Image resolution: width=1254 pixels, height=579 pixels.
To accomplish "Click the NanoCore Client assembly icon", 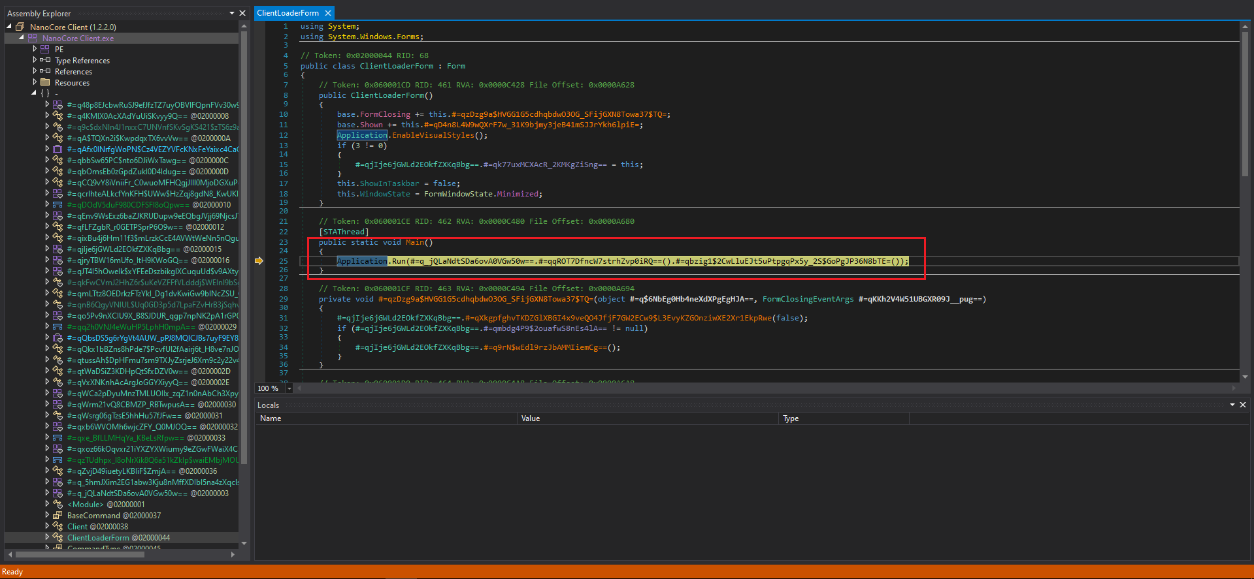I will pos(20,27).
